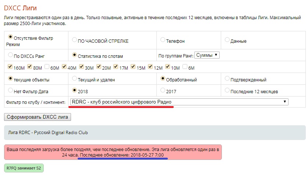Choose the Нет Фильтр Дата option
The image size is (308, 175).
click(10, 90)
